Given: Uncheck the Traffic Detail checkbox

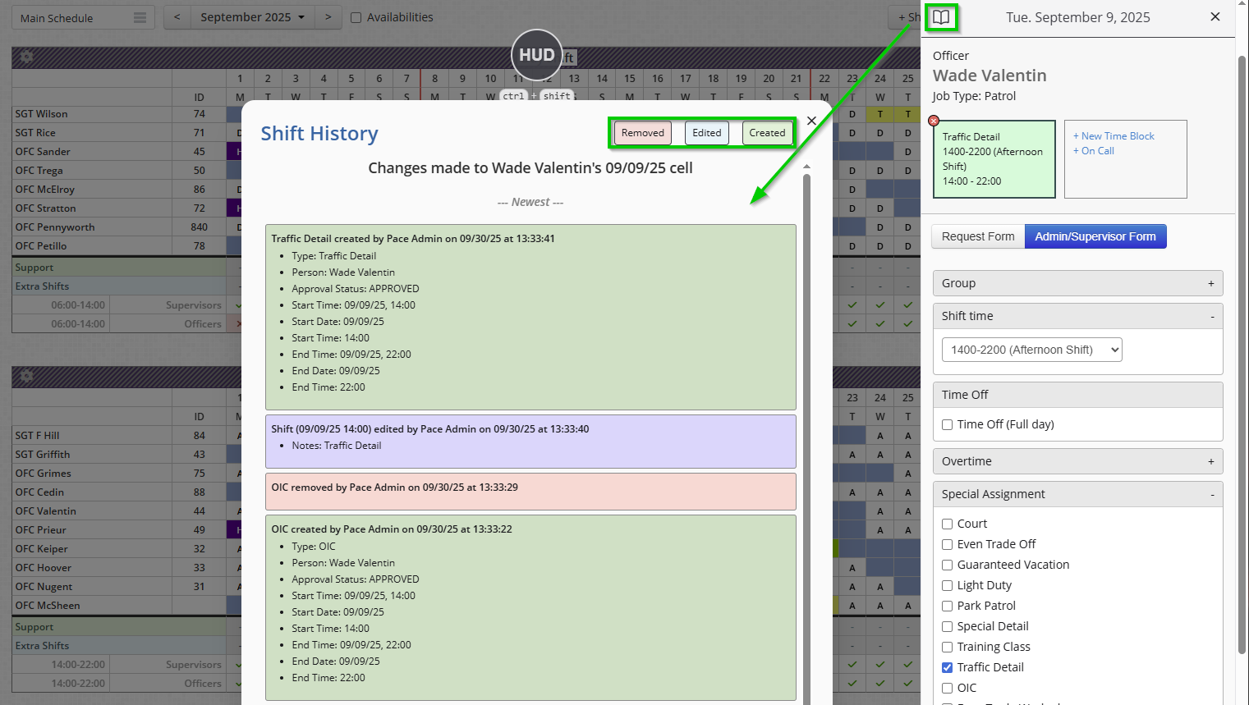Looking at the screenshot, I should pos(948,667).
